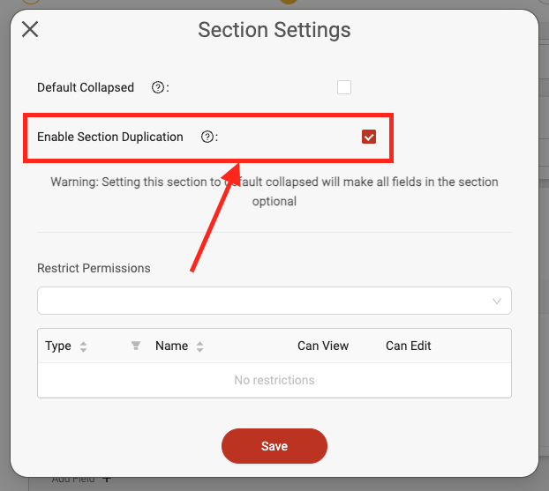This screenshot has width=549, height=491.
Task: Save the section settings
Action: tap(274, 446)
